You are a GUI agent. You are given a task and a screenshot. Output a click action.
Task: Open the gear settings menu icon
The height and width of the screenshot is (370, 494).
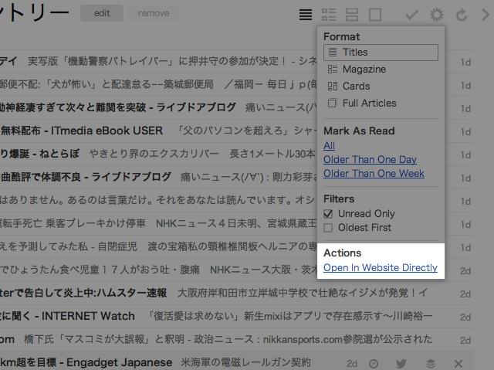(436, 15)
